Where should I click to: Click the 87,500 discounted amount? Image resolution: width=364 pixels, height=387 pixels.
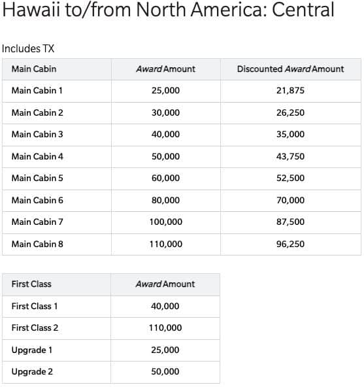click(290, 222)
